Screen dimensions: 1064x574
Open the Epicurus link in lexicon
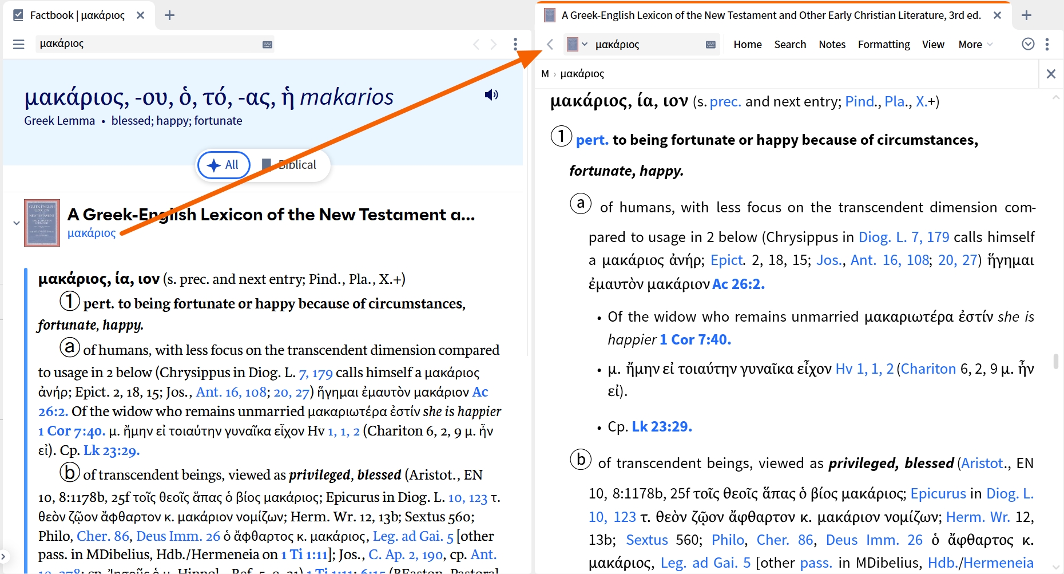pyautogui.click(x=938, y=493)
